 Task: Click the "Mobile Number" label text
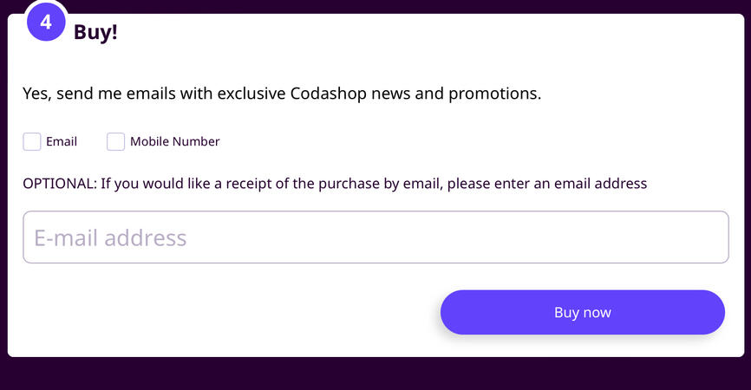(175, 142)
